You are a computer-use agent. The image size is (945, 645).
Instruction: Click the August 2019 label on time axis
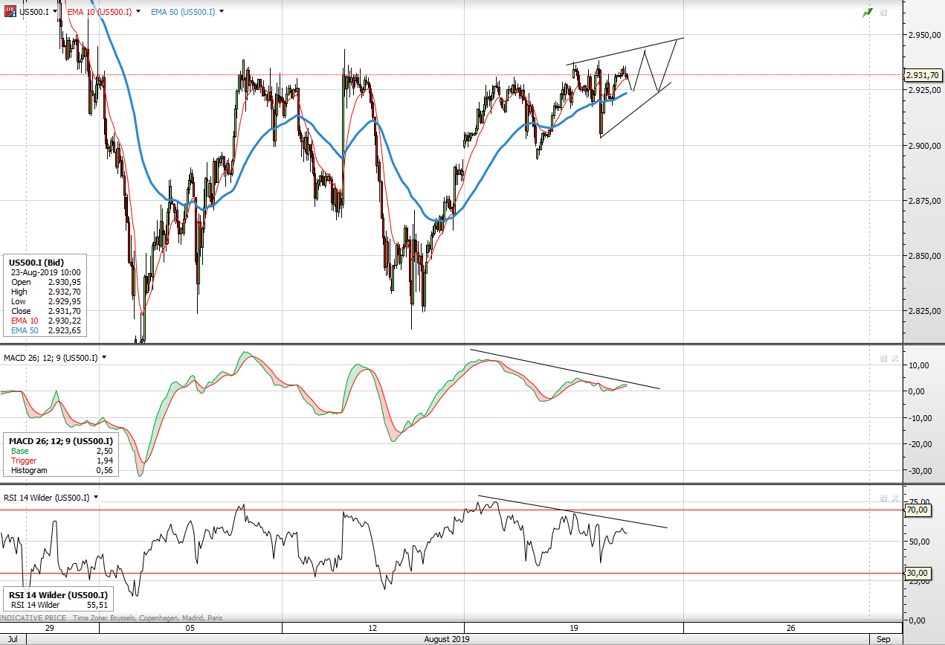448,638
